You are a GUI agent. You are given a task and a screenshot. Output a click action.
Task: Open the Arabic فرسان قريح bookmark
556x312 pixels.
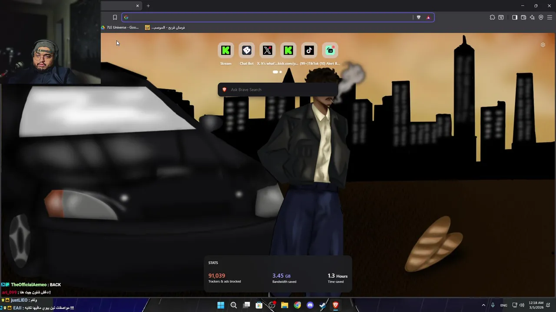pyautogui.click(x=165, y=27)
